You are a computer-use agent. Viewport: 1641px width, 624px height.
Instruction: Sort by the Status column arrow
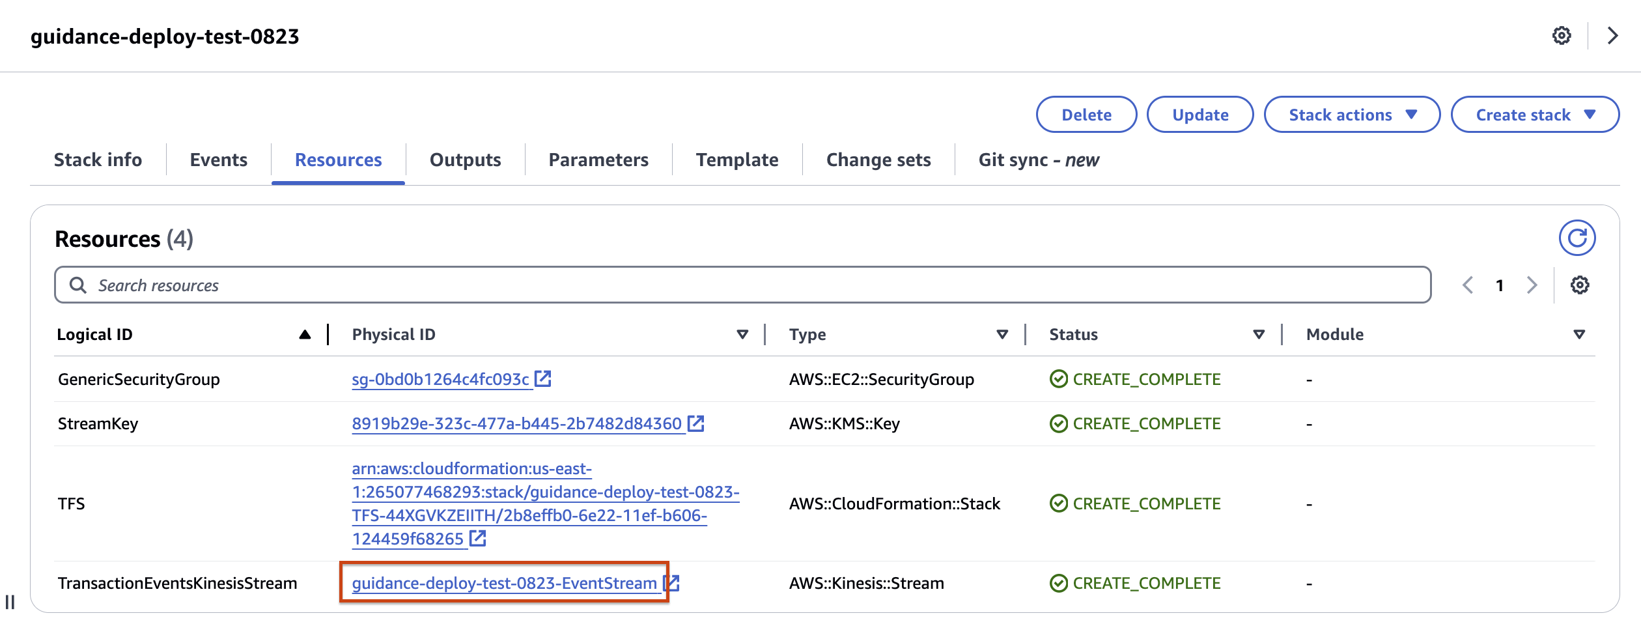[x=1259, y=334]
